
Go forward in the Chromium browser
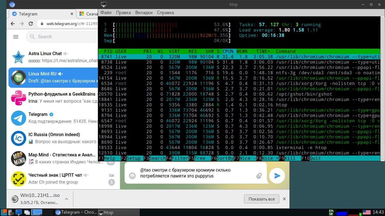22,23
